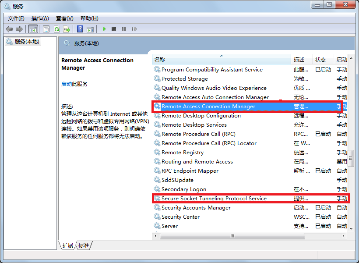Click gear icon beside RPC Endpoint Mapper
Viewport: 359px width, 263px height.
157,171
